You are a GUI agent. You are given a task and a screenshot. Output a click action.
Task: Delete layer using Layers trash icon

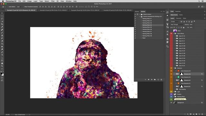pyautogui.click(x=202, y=114)
